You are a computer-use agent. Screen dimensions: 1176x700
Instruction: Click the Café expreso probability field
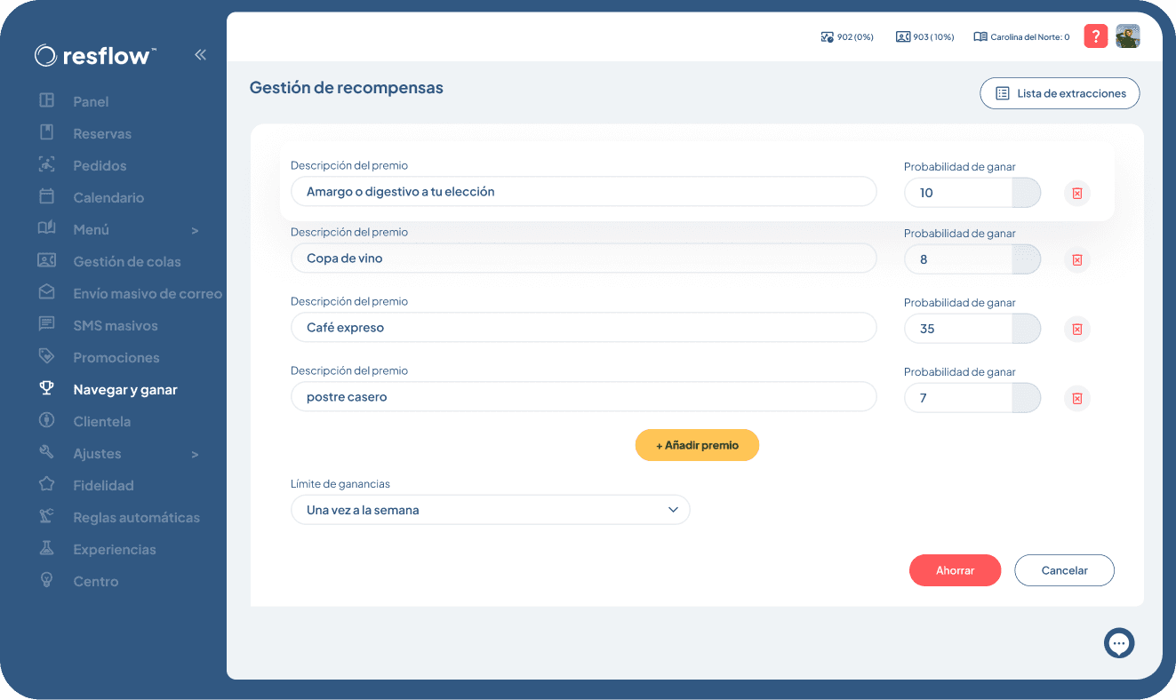[972, 329]
